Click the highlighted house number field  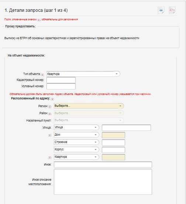coord(113,135)
